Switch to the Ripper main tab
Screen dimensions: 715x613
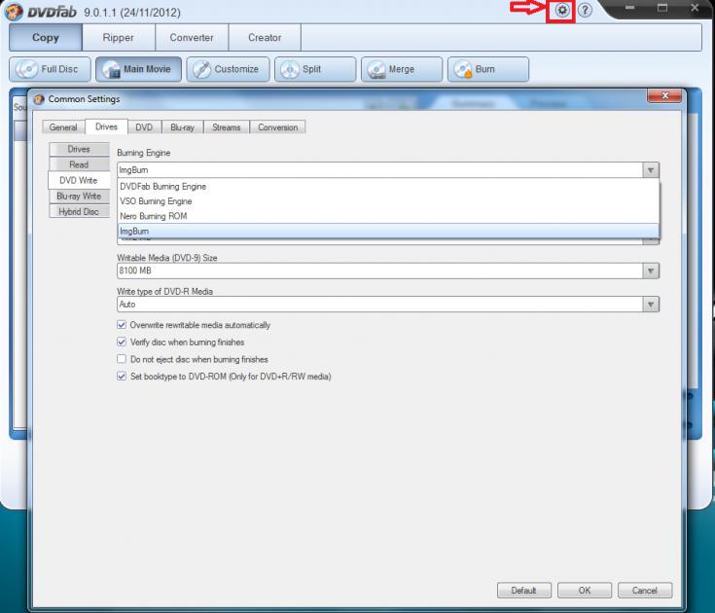119,37
